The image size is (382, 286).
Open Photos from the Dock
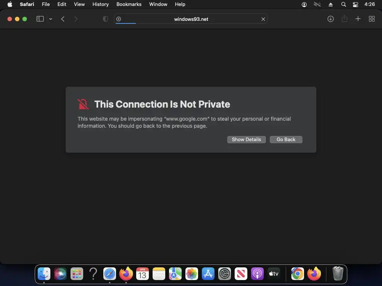click(192, 274)
